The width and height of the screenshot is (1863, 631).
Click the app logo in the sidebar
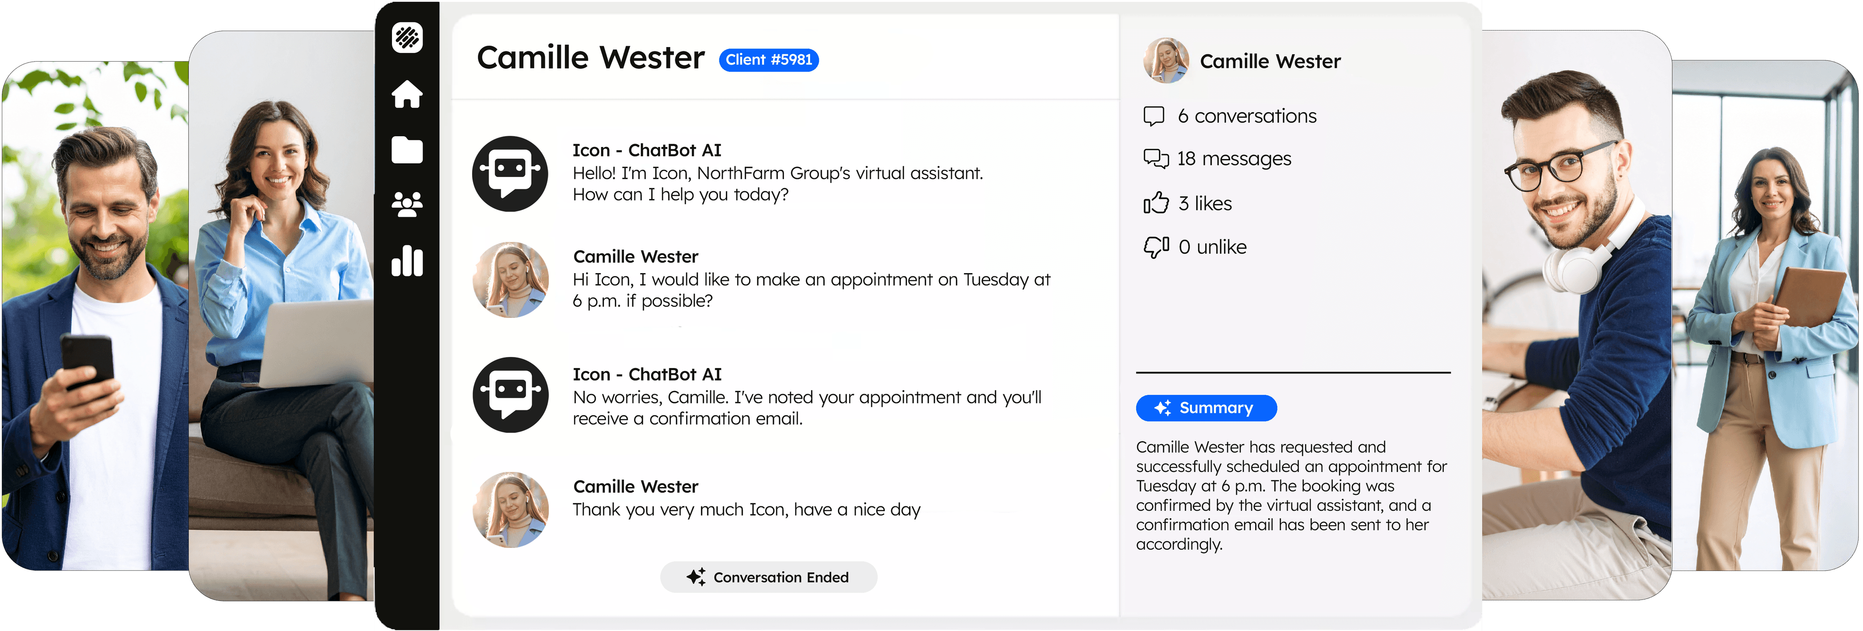[407, 37]
